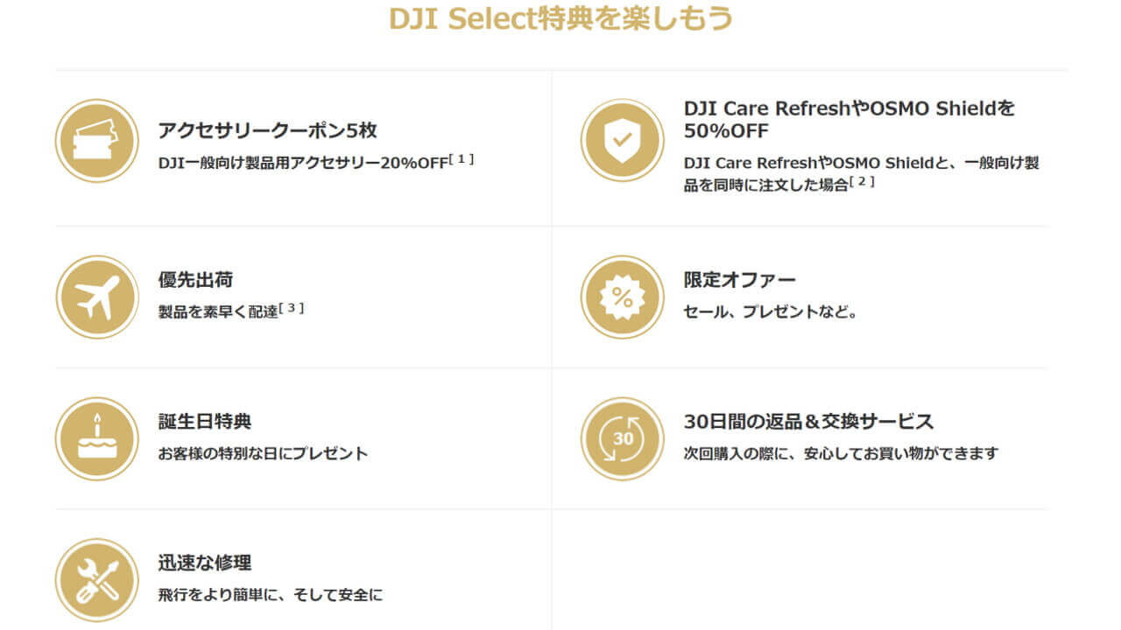The height and width of the screenshot is (630, 1121).
Task: Click the airplane priority shipping icon
Action: point(96,297)
